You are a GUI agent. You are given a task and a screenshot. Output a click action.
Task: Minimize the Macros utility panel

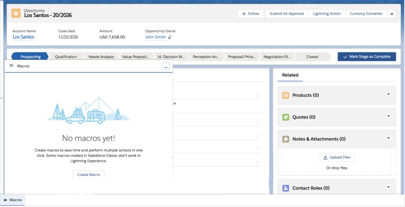166,66
